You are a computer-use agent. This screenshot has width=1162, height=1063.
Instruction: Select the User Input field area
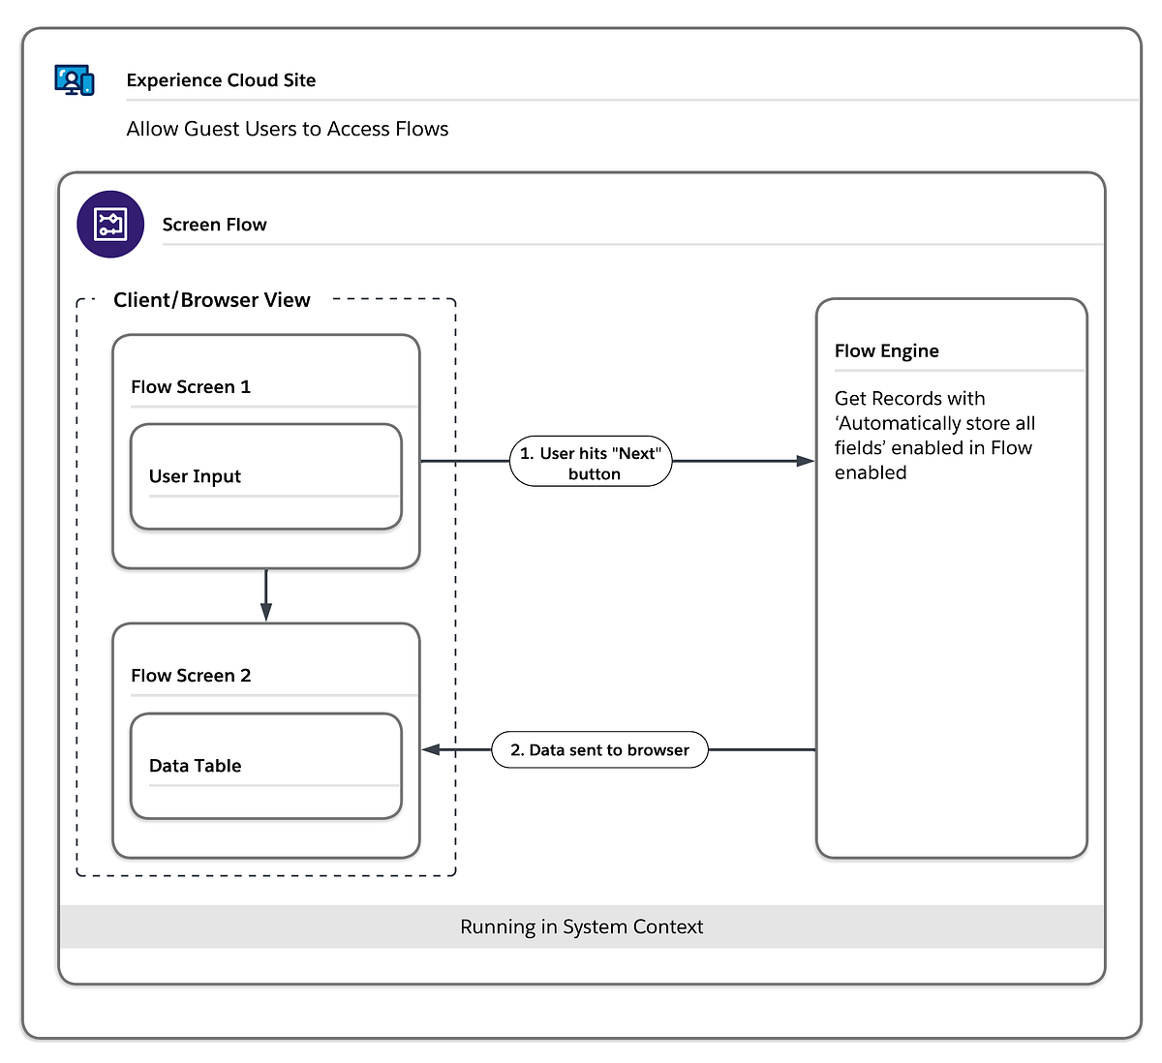click(x=266, y=476)
